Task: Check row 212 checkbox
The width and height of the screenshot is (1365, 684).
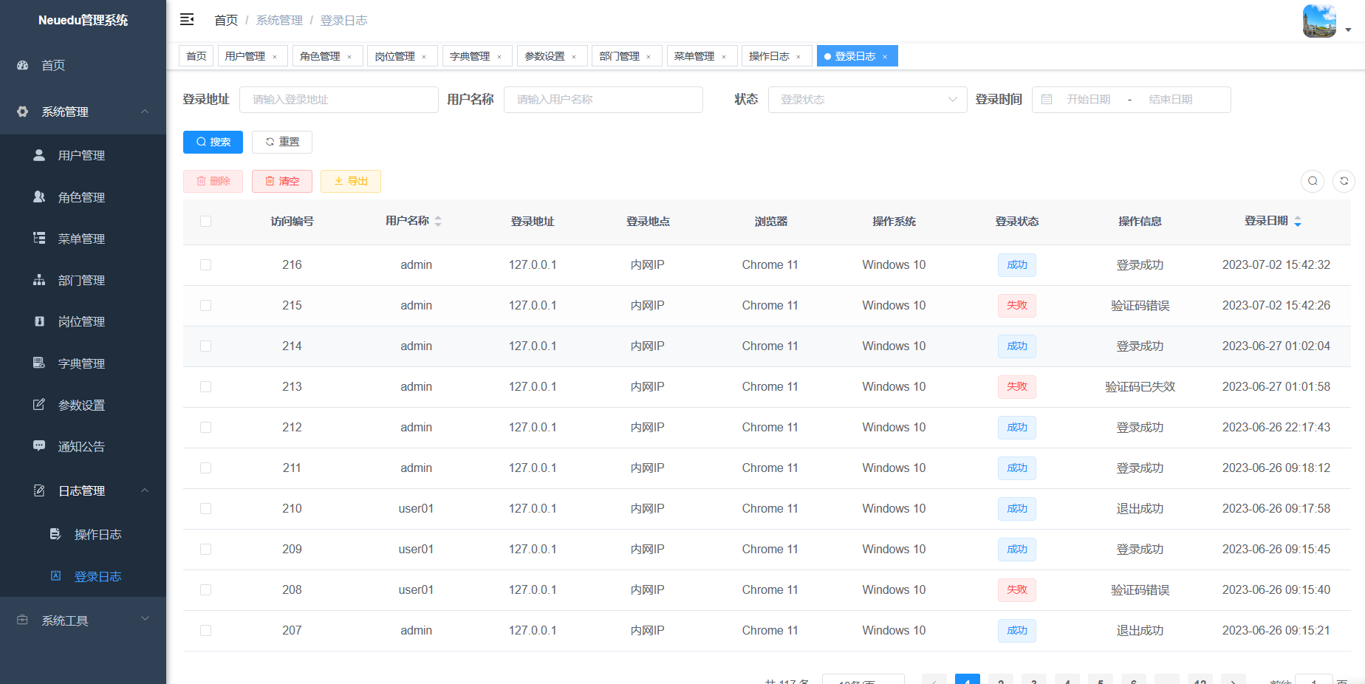Action: 205,428
